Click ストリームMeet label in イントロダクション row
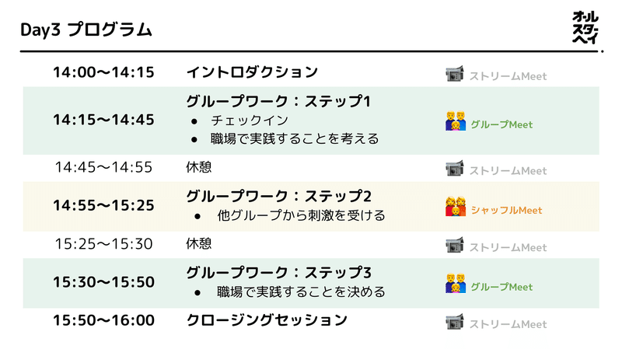622x349 pixels. click(x=508, y=76)
